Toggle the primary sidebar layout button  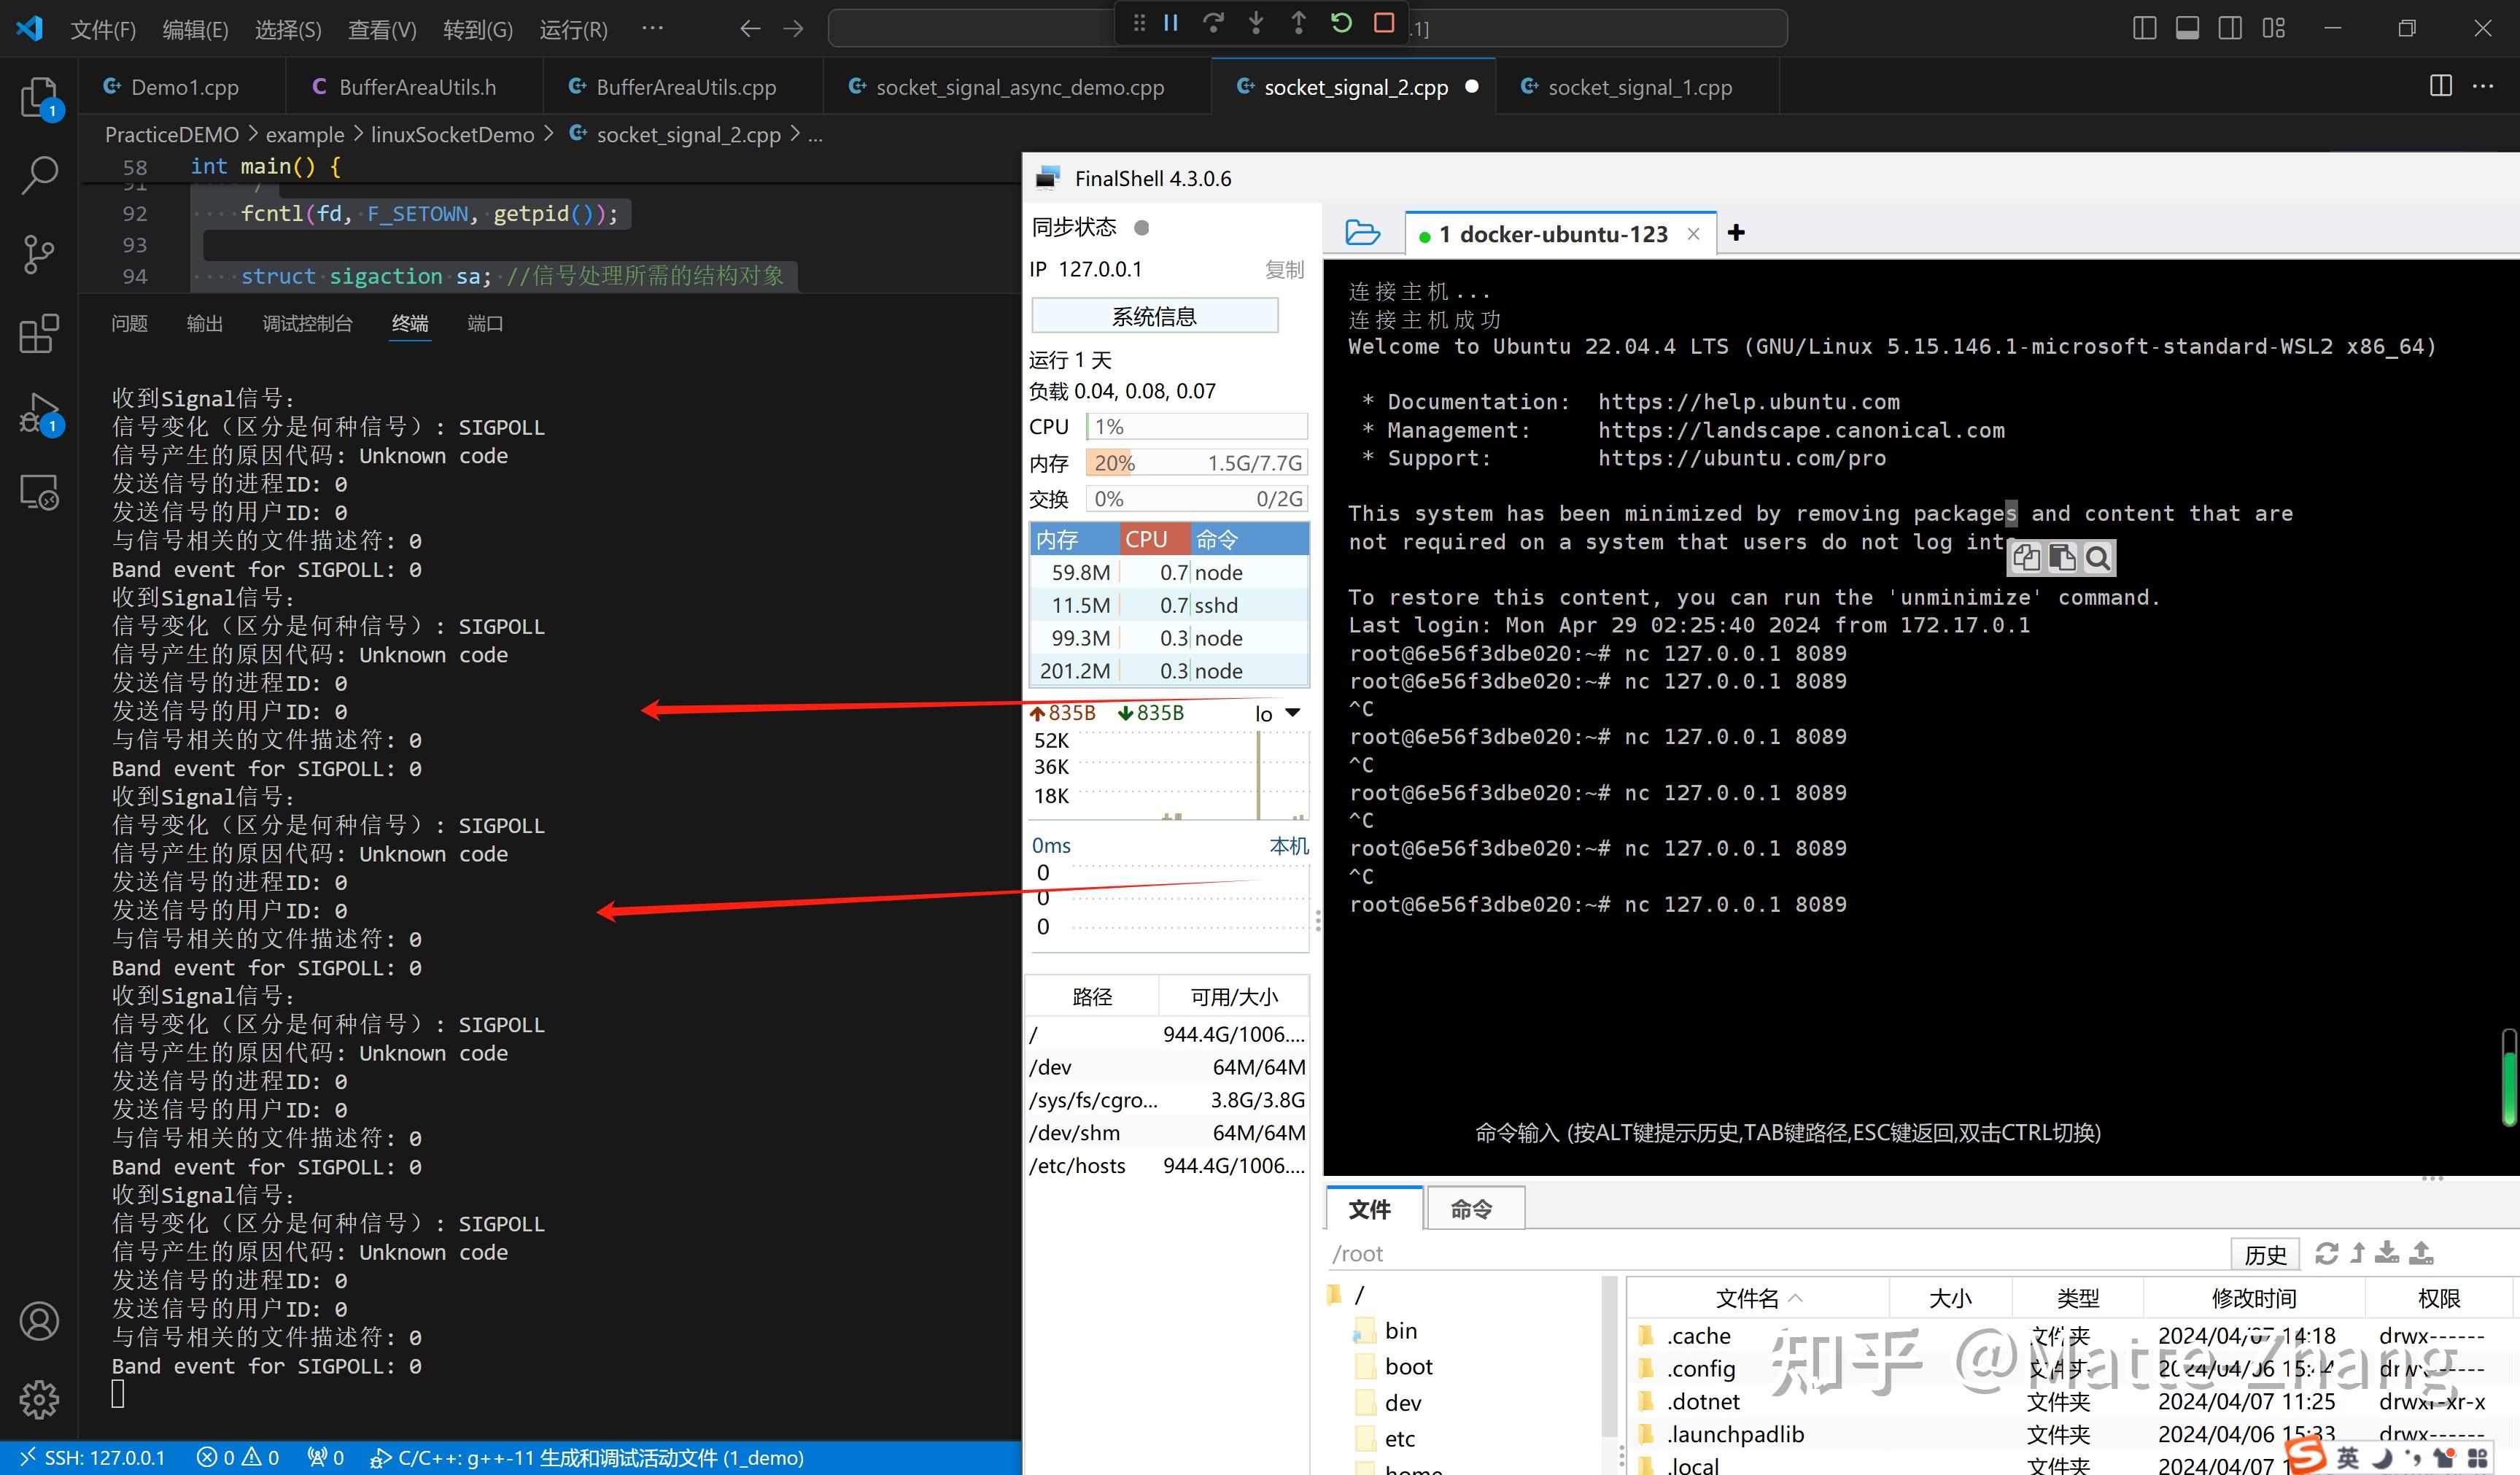pyautogui.click(x=2144, y=28)
